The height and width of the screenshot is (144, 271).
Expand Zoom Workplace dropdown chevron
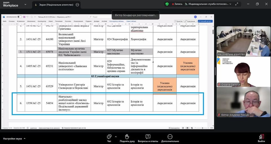(25, 5)
